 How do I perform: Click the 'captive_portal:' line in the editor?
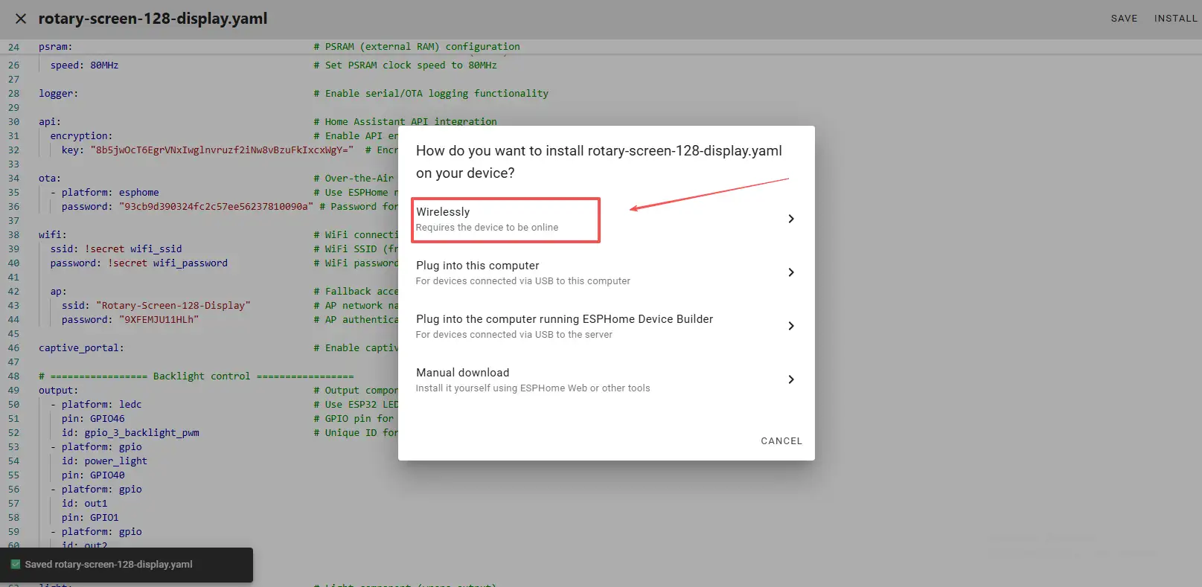coord(81,348)
